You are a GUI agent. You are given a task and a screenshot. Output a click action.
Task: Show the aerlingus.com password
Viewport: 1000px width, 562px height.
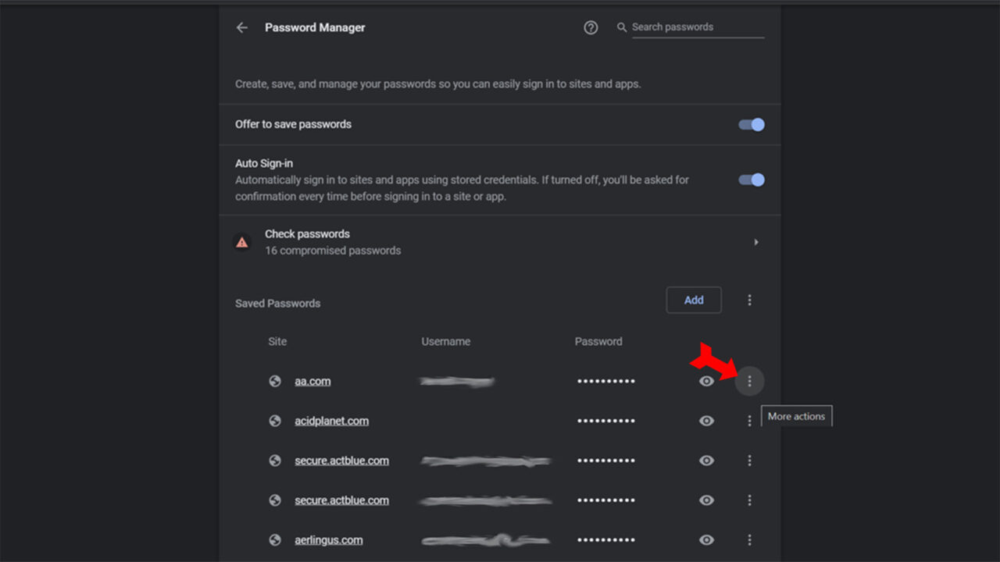click(x=706, y=539)
